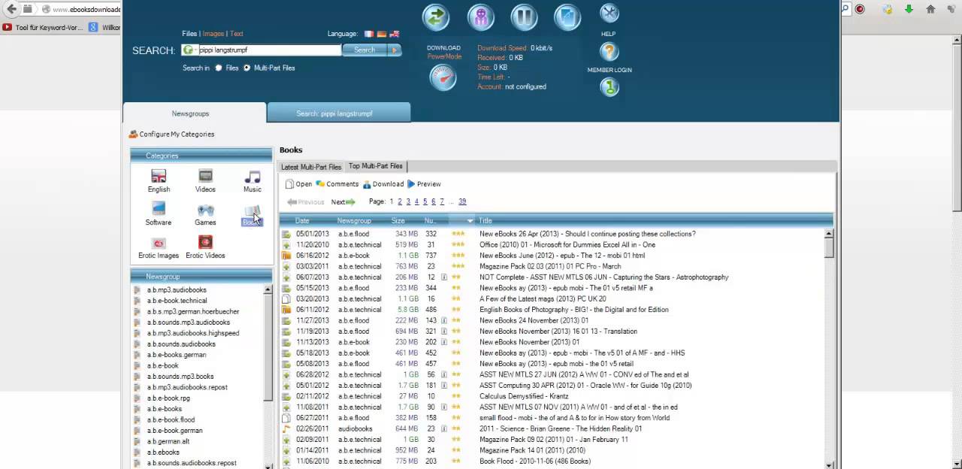Switch language with the French flag
962x469 pixels.
tap(369, 34)
